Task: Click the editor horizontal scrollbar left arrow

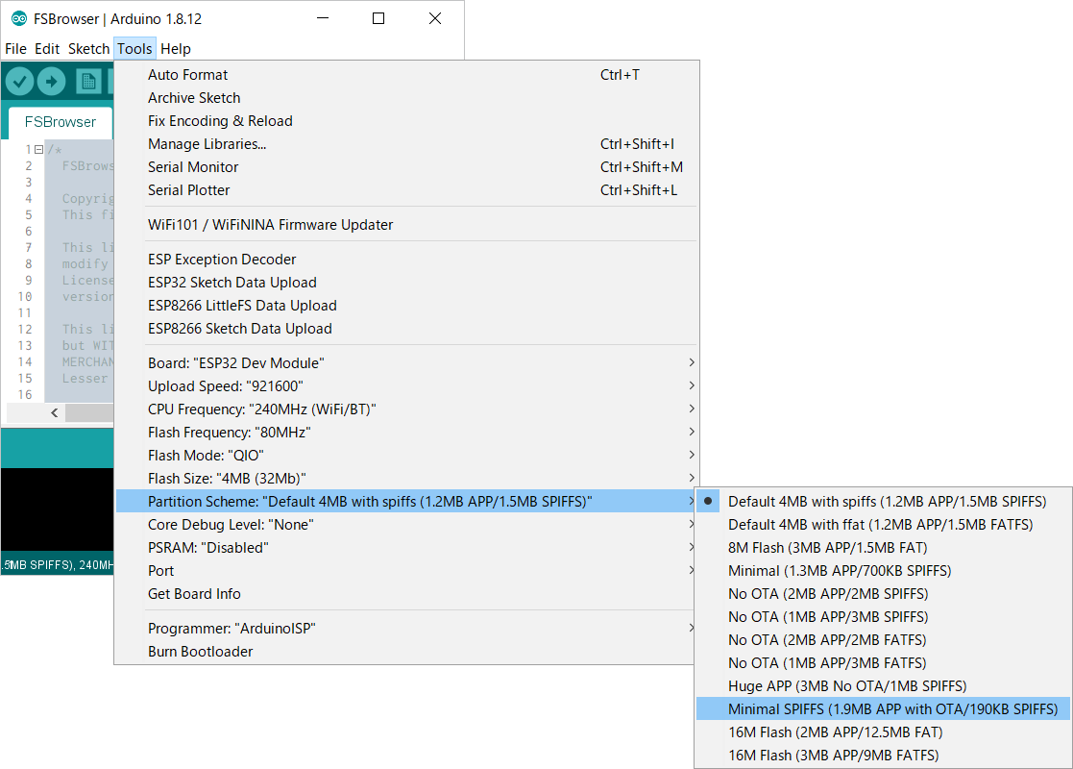Action: 54,412
